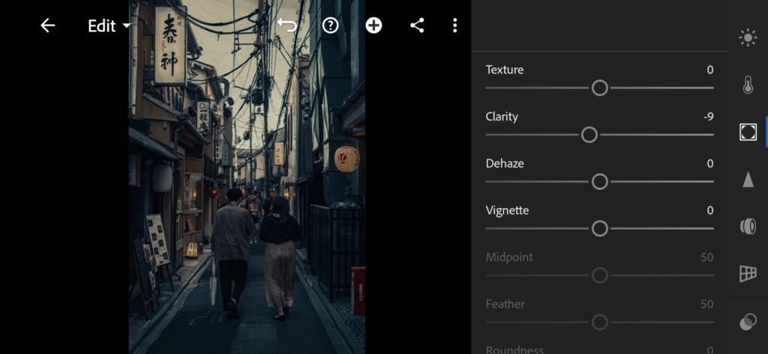Select the Midpoint value 50

706,257
